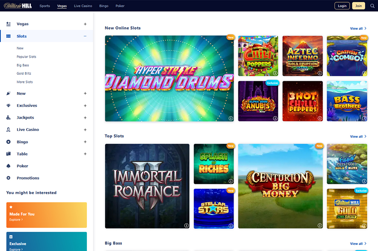This screenshot has height=251, width=378.
Task: Open info icon on Alpha Gods Anubis tile
Action: (x=275, y=118)
